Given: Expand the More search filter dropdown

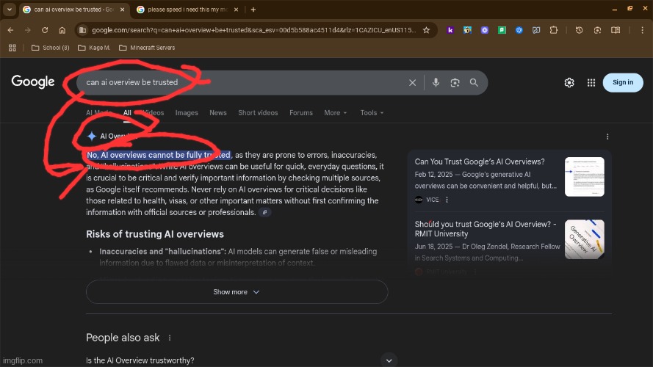Looking at the screenshot, I should [x=335, y=113].
